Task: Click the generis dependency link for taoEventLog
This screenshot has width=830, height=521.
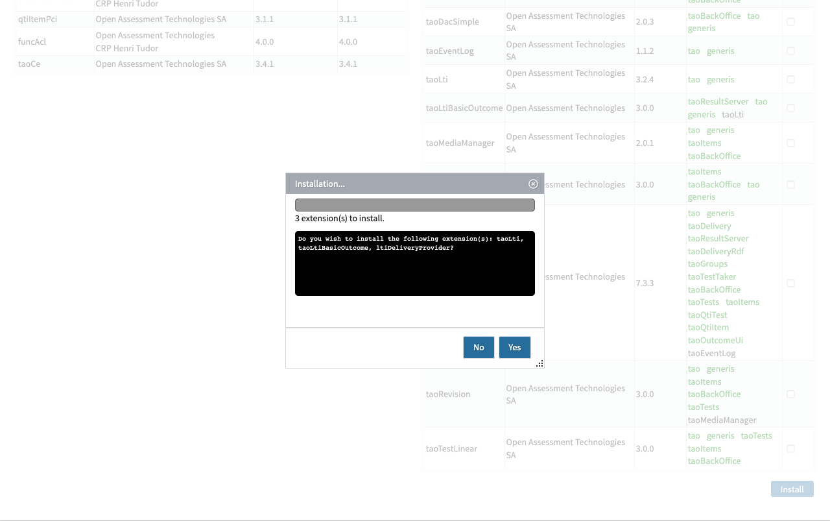Action: [x=720, y=51]
